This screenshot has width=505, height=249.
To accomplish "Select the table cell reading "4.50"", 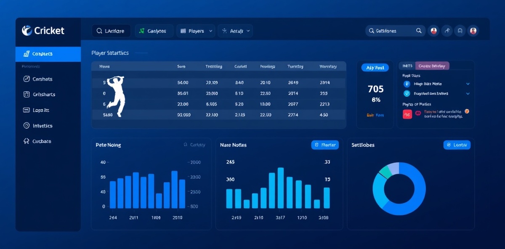I will point(324,114).
